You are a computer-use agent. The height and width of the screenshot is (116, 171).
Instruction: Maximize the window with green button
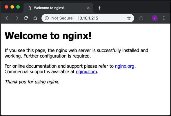pyautogui.click(x=18, y=7)
